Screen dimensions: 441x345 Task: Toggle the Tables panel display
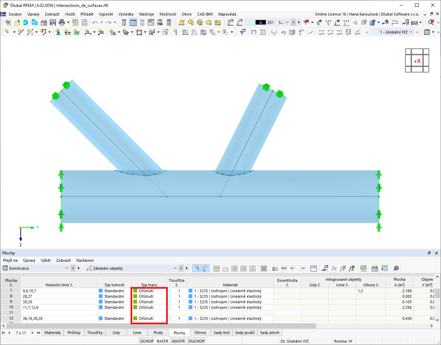click(x=133, y=22)
